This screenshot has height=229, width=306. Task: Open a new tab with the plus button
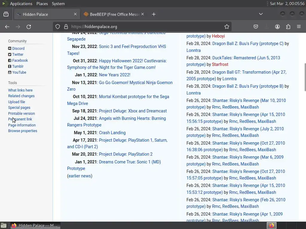click(x=154, y=14)
